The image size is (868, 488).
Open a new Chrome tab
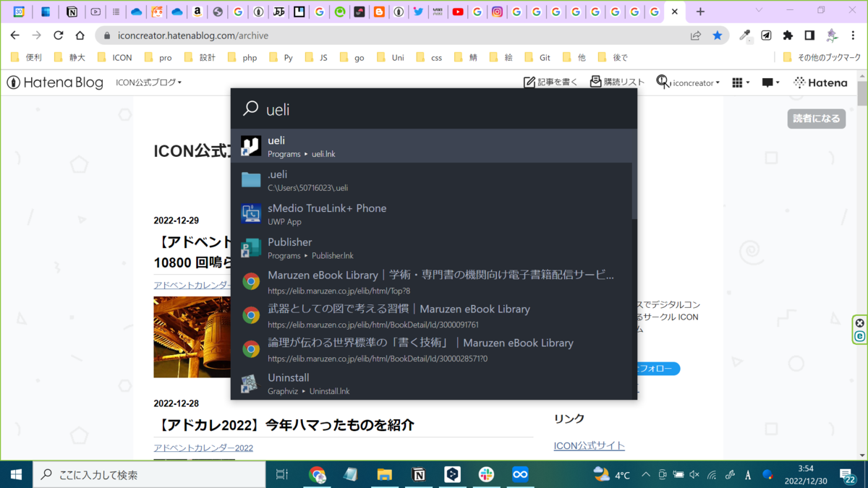tap(699, 12)
